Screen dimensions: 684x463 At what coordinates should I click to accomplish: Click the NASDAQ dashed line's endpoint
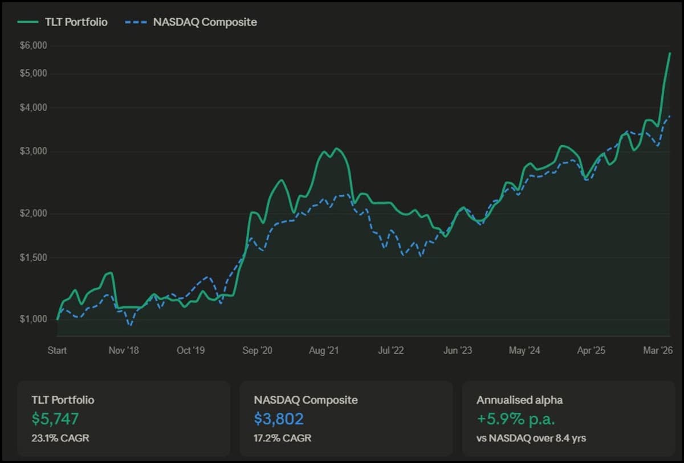click(670, 116)
